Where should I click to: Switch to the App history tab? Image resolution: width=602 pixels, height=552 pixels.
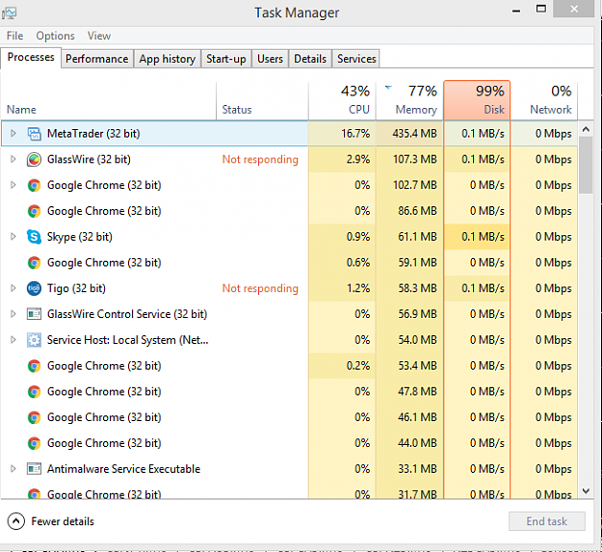pyautogui.click(x=167, y=59)
